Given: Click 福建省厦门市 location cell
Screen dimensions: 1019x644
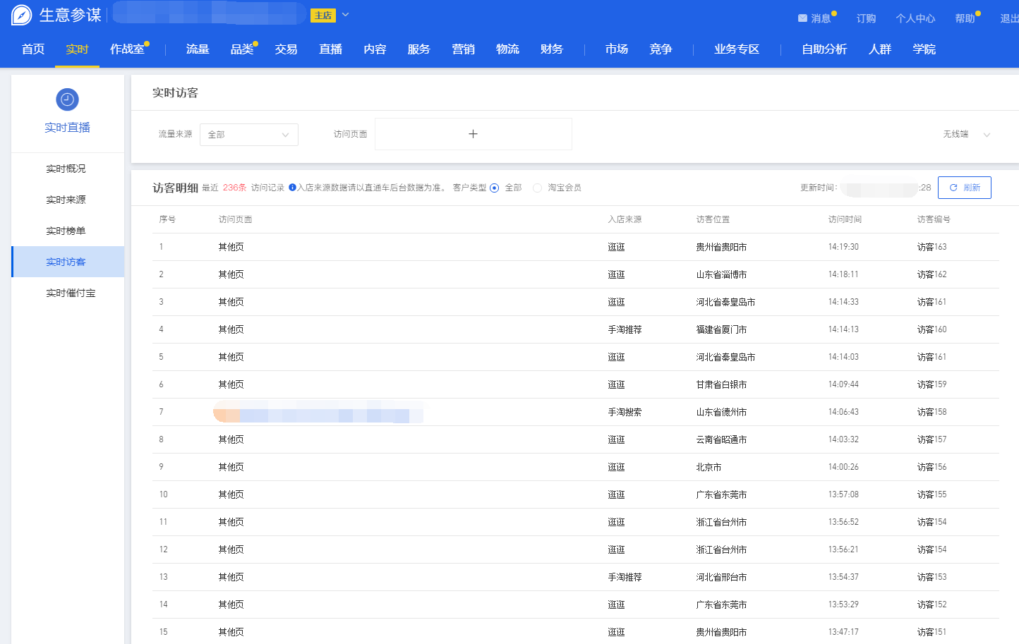Looking at the screenshot, I should (721, 329).
